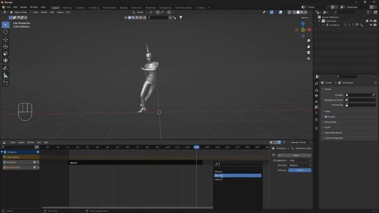
Task: Click the green Y axis gizmo handle
Action: click(x=303, y=30)
